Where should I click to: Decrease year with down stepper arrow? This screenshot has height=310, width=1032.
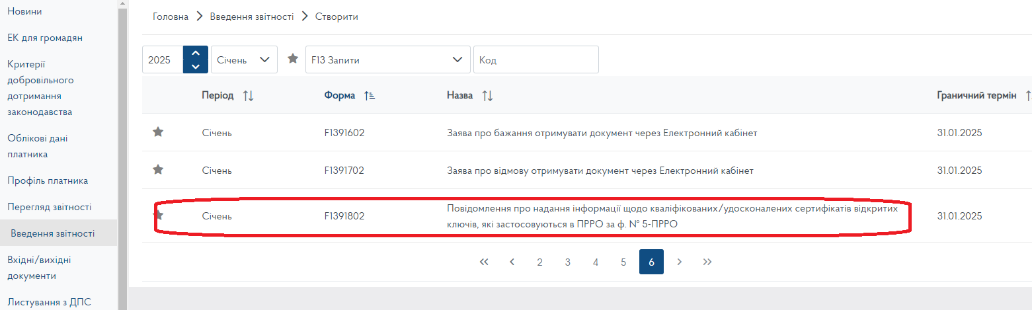195,66
